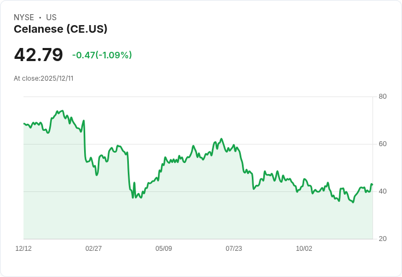Click the chart line peak near 74

(x=62, y=111)
